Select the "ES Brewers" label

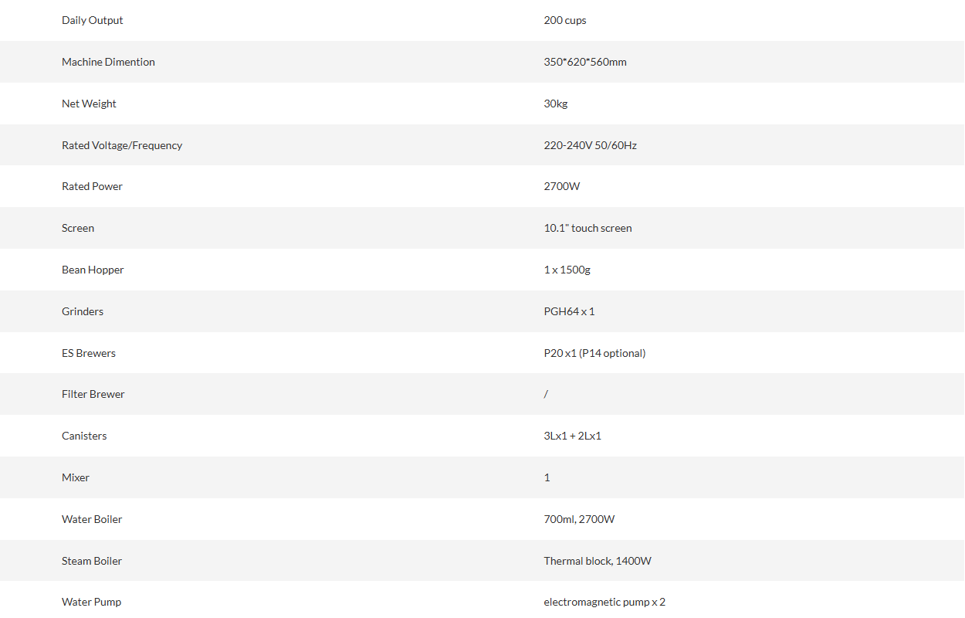pyautogui.click(x=89, y=353)
